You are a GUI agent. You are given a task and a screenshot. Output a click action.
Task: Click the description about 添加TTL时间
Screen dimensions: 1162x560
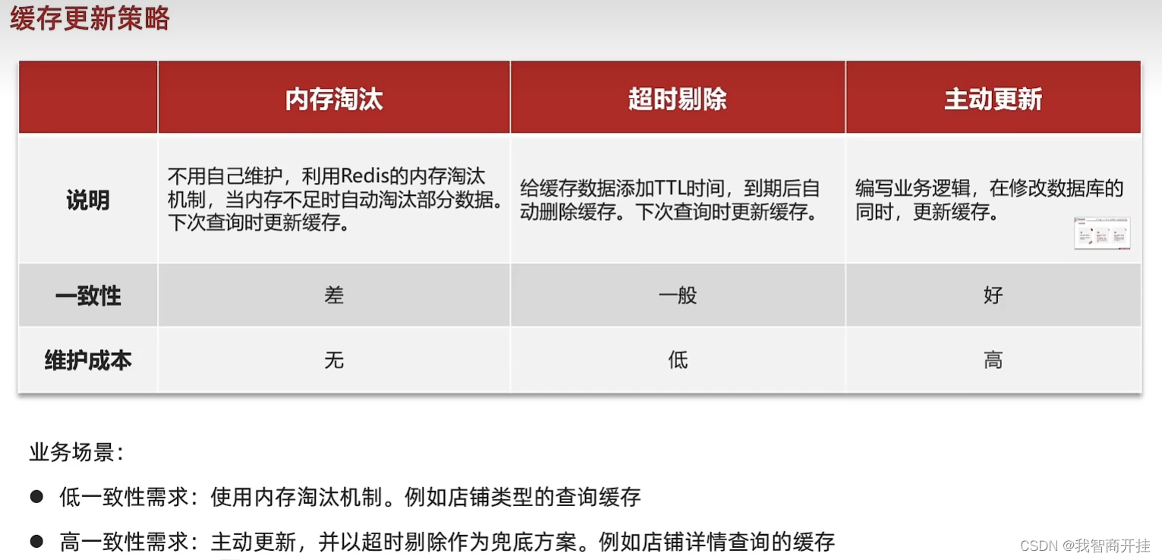click(x=670, y=200)
